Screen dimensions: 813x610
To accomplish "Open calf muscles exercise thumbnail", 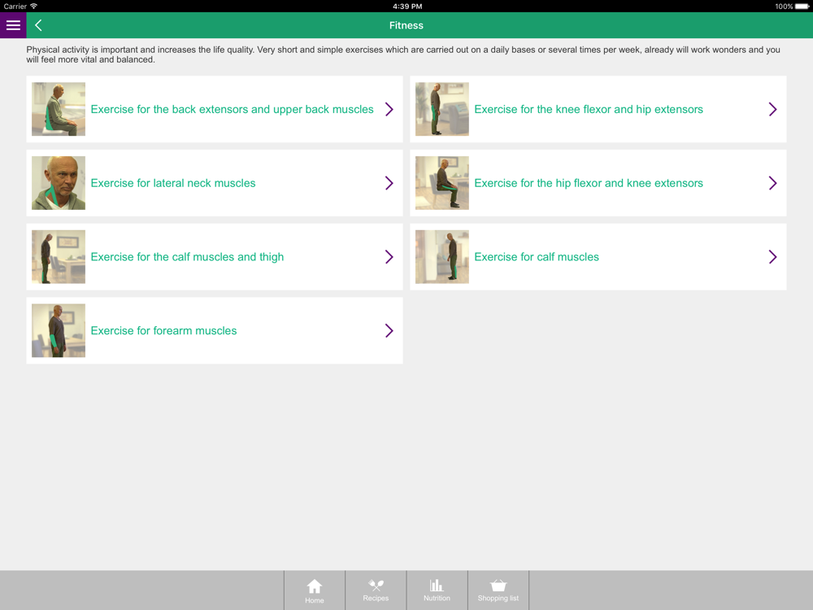I will point(442,257).
